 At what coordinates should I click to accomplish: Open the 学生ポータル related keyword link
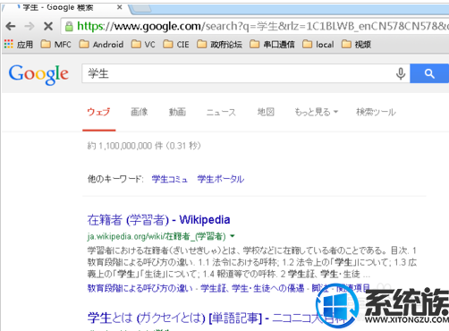coord(221,179)
